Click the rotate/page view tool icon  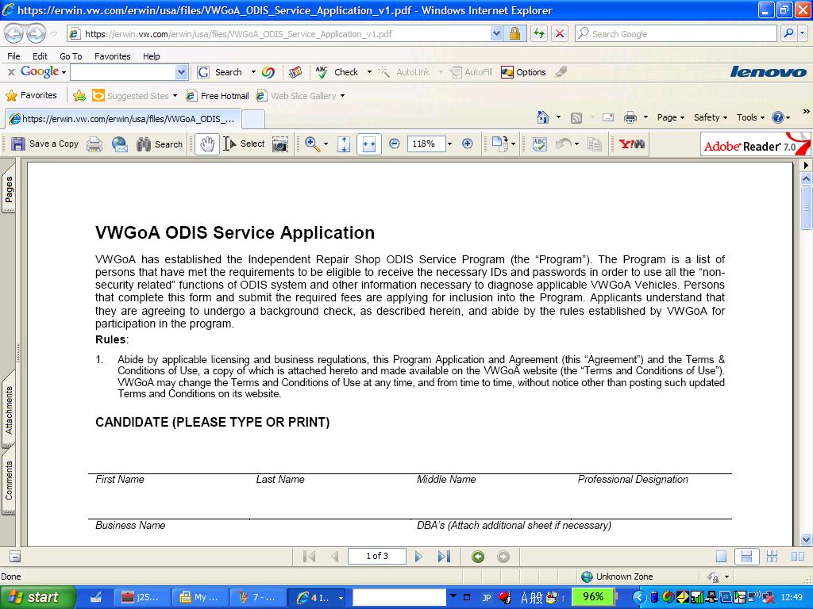tap(500, 144)
